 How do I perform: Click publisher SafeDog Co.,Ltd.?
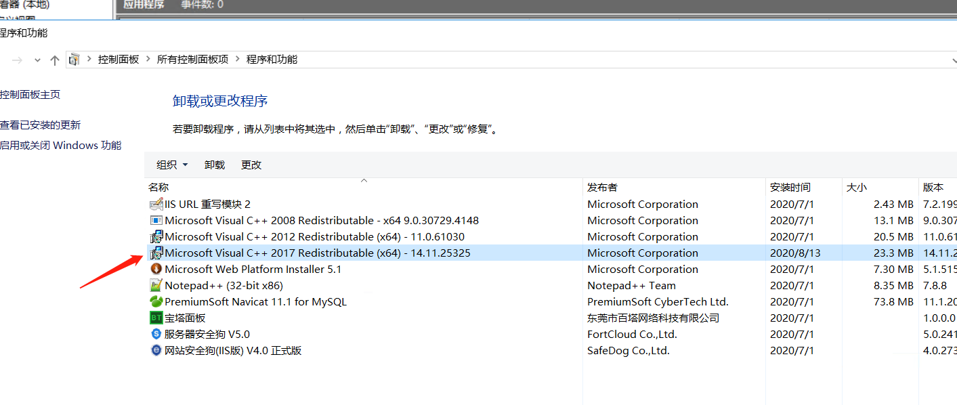point(628,350)
